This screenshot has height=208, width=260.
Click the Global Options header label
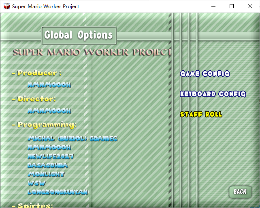point(79,35)
